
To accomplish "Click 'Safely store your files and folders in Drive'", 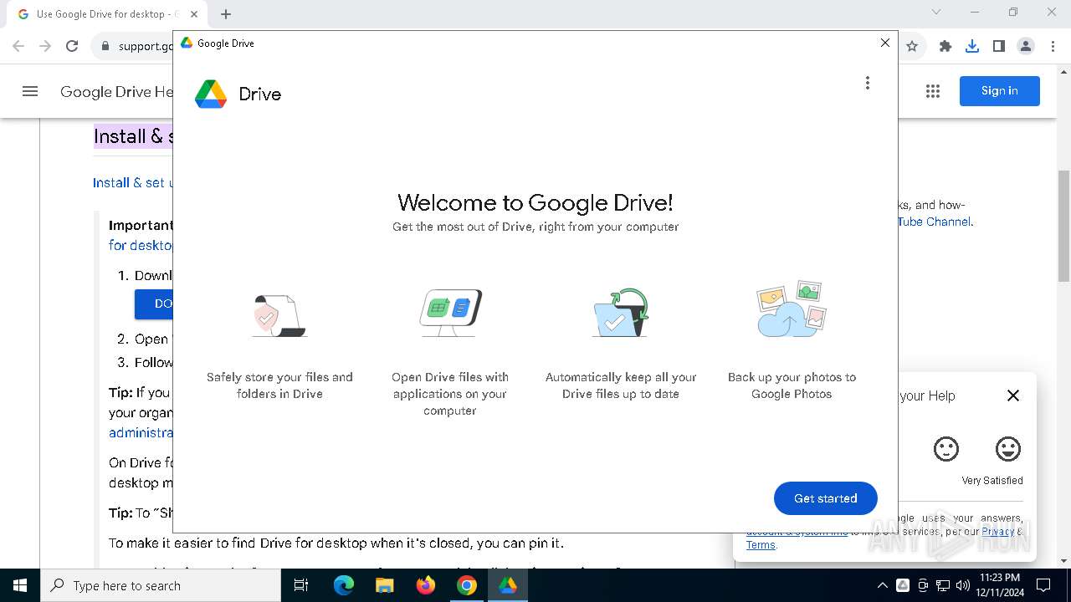I will 279,385.
